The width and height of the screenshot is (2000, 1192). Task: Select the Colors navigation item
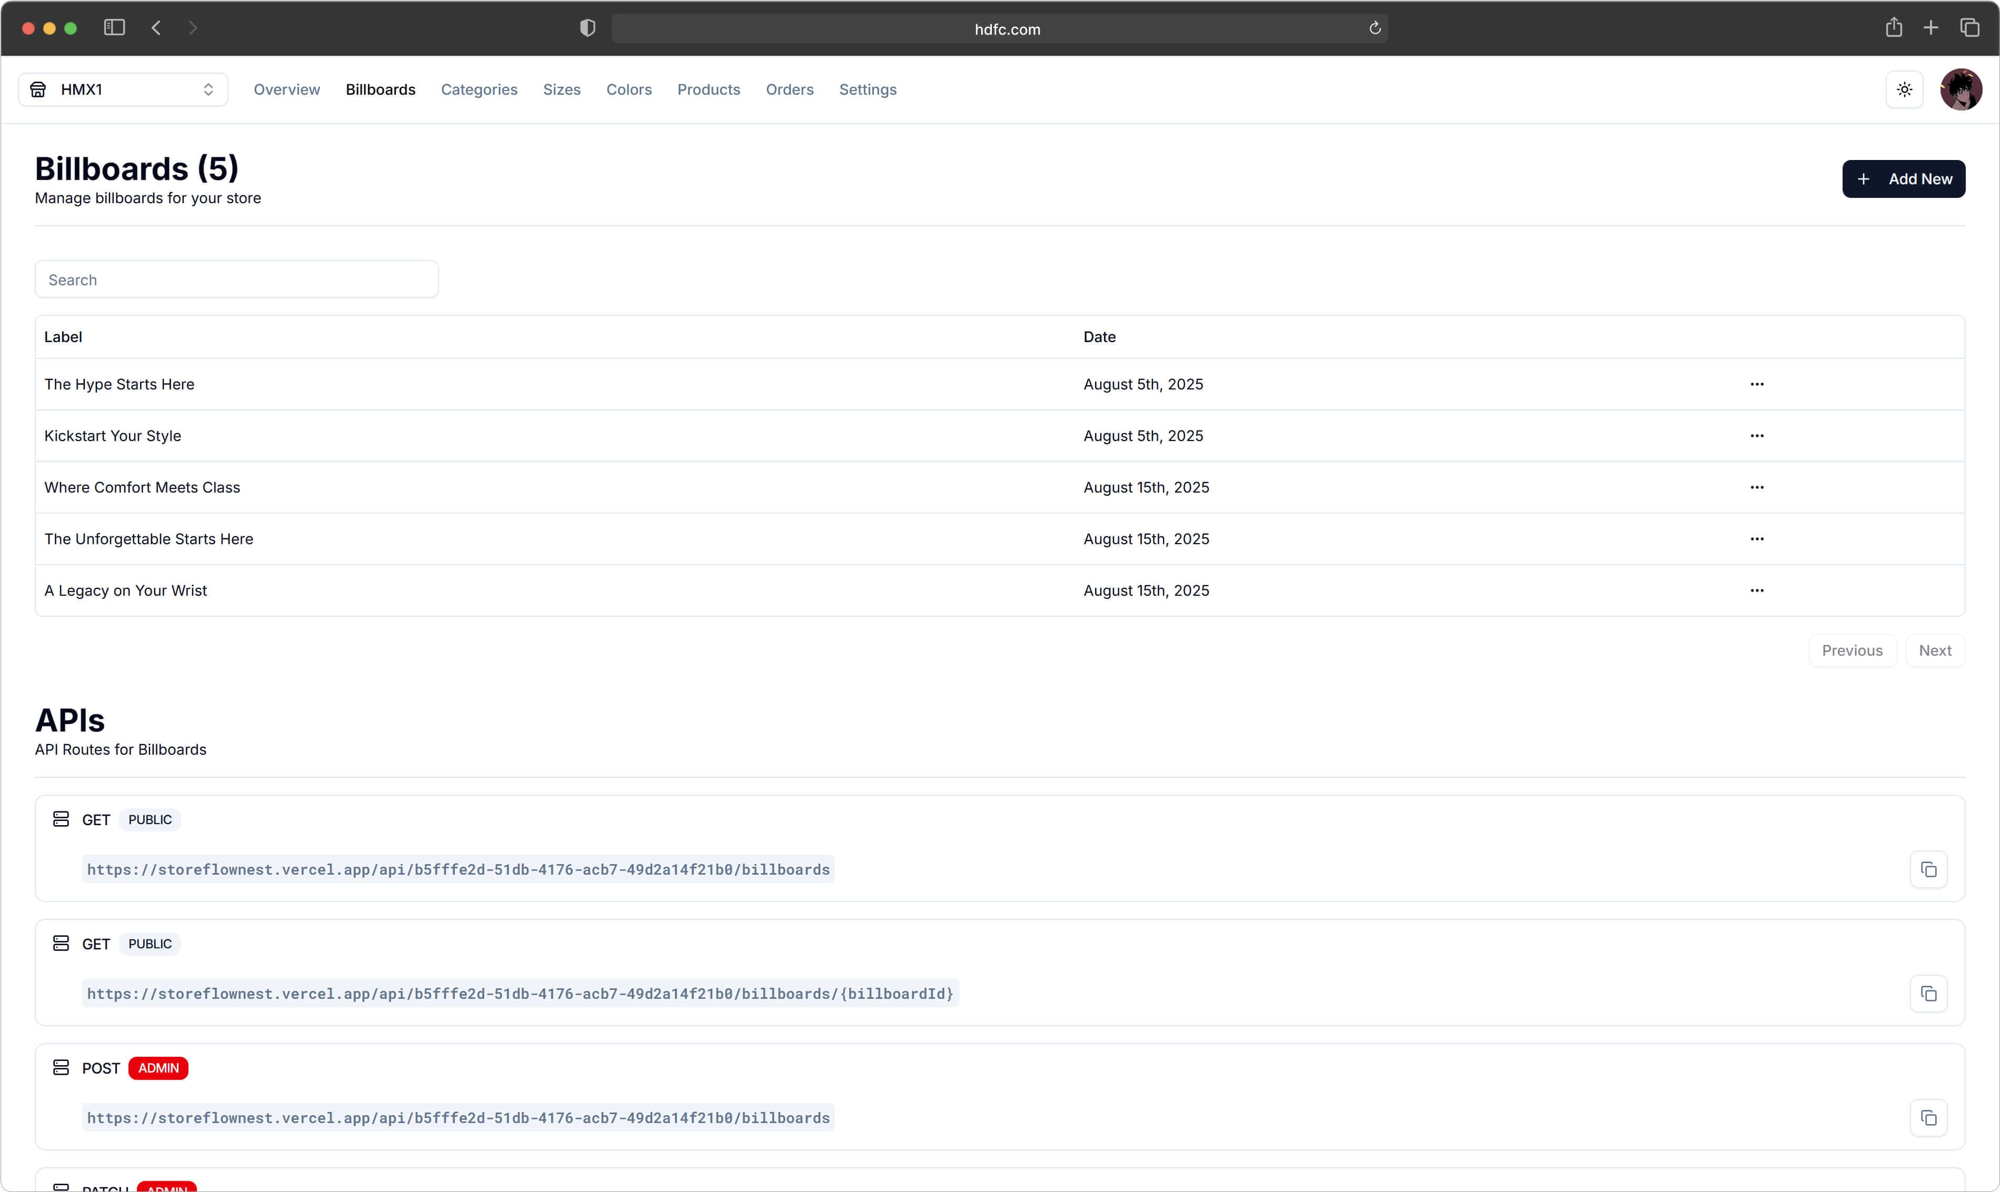point(629,89)
